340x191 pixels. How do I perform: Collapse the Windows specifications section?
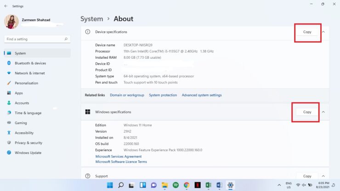pyautogui.click(x=323, y=112)
